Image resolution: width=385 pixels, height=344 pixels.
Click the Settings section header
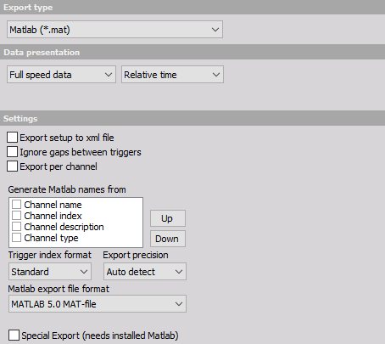tap(192, 118)
